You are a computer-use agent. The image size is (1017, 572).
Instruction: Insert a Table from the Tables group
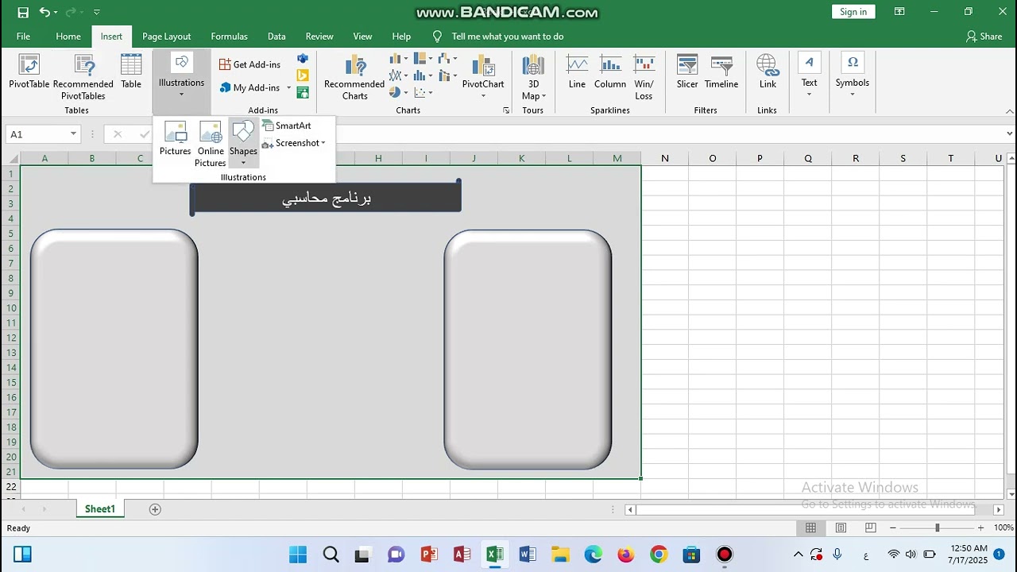131,72
